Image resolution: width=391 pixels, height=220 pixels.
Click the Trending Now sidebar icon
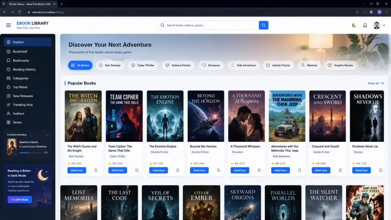tap(8, 104)
